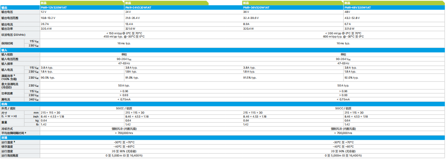Select the 平均故障间隔时间 row label
This screenshot has width=447, height=159.
(x=14, y=133)
